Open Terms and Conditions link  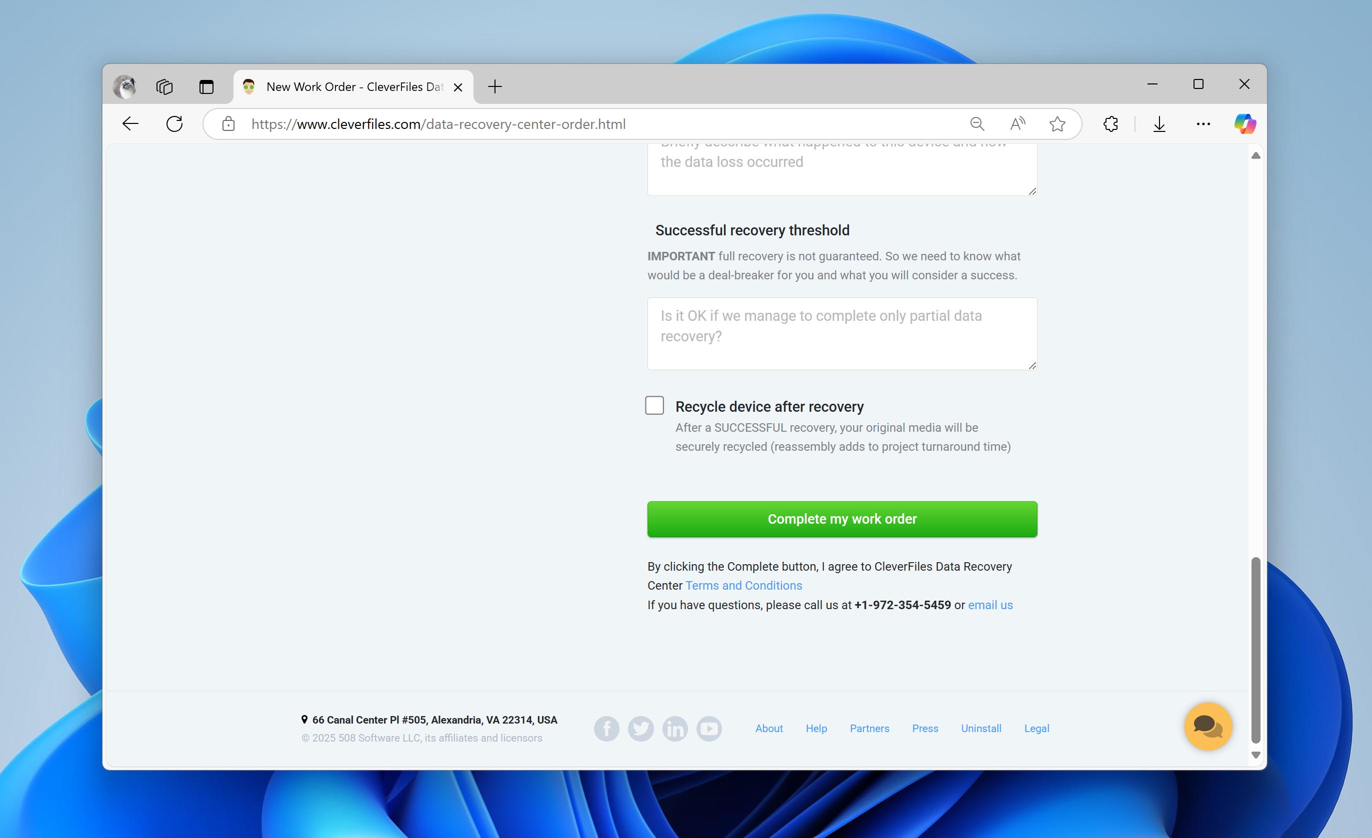point(743,585)
